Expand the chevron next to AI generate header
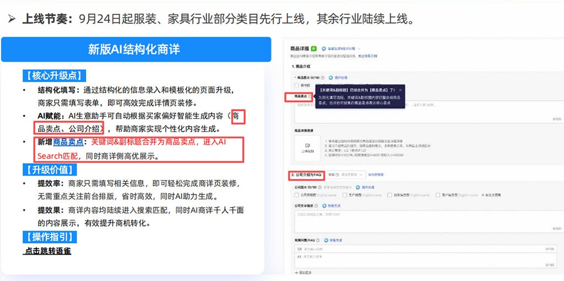This screenshot has width=564, height=281. [359, 48]
